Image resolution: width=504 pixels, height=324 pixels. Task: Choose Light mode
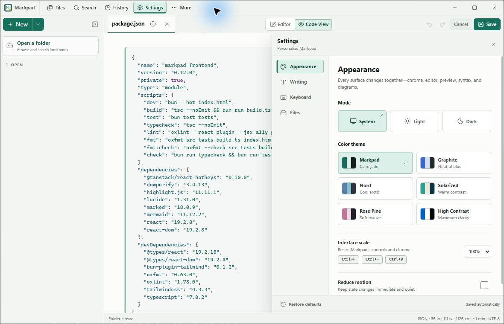pyautogui.click(x=414, y=121)
